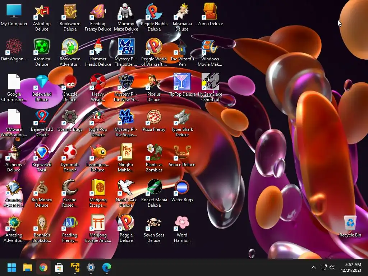Click the DataWagon shortcut icon
Image resolution: width=368 pixels, height=276 pixels.
[14, 46]
